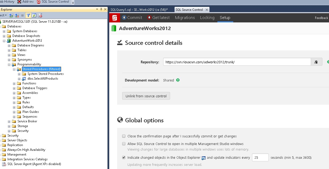
Task: Enable multiple Management Studio windows checkbox
Action: click(x=124, y=144)
